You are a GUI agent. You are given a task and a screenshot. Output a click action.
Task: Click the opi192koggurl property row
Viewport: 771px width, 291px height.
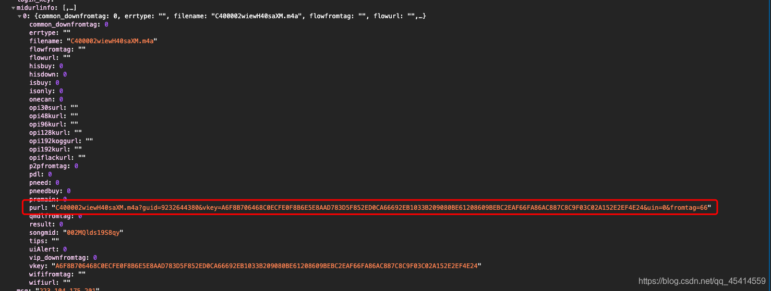coord(61,141)
